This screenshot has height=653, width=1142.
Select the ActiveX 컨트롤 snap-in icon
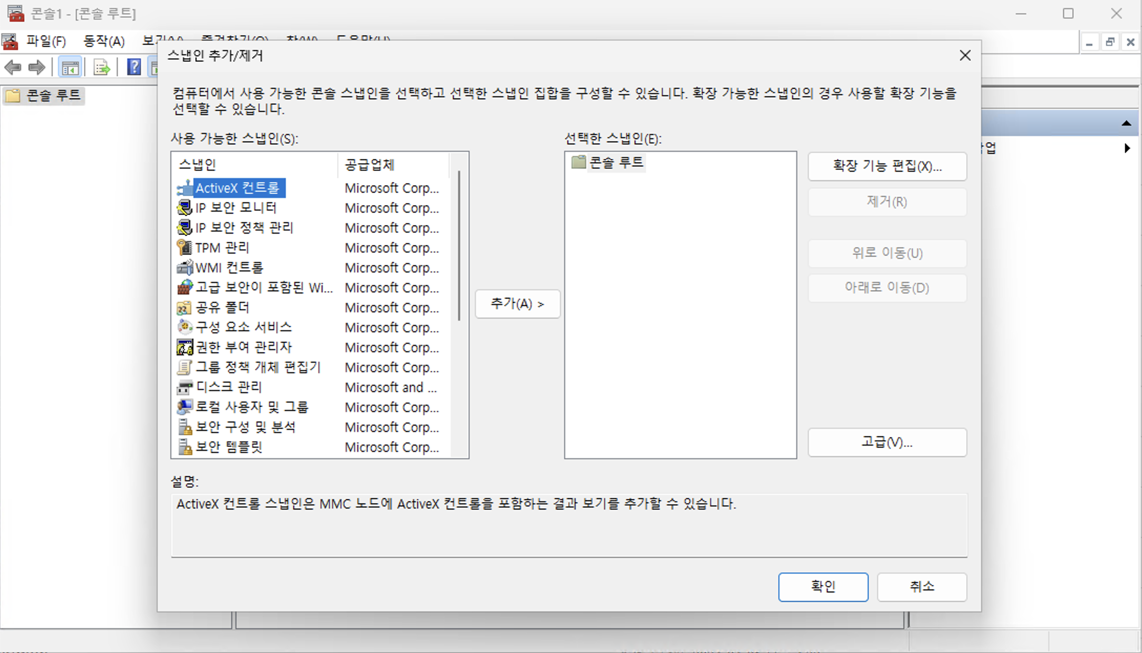184,188
